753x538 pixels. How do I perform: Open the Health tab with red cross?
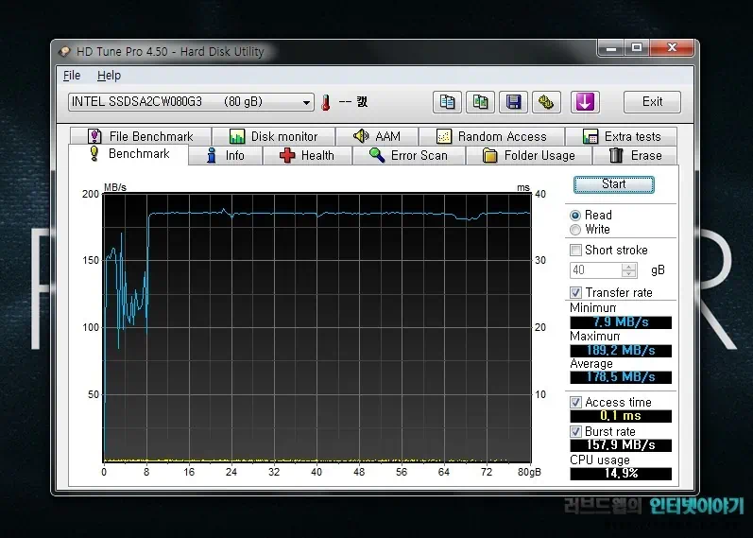307,156
